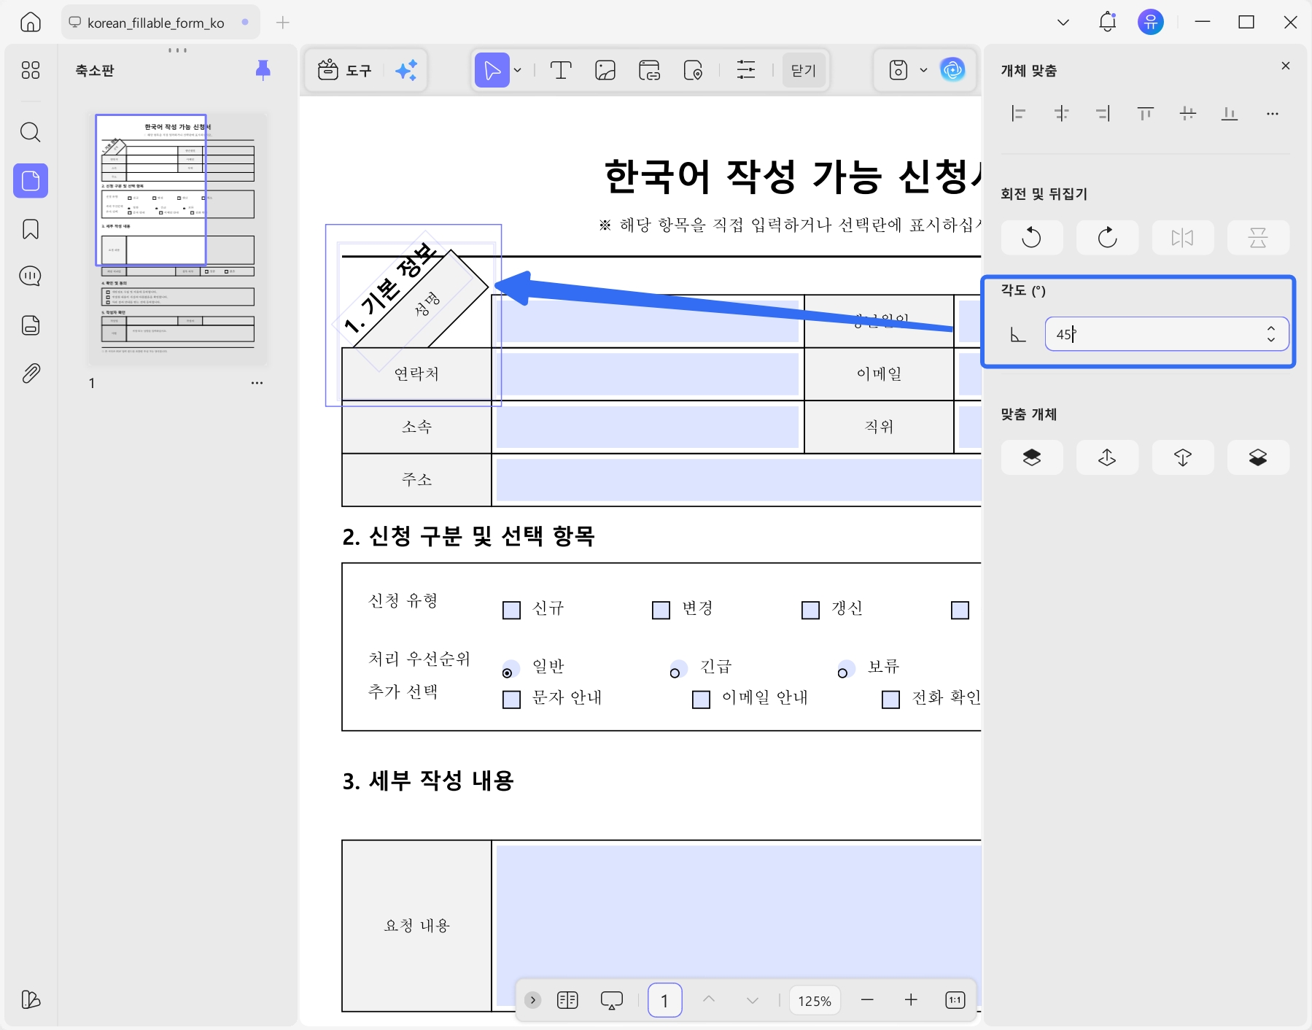
Task: Zoom out with minus button
Action: (x=867, y=1000)
